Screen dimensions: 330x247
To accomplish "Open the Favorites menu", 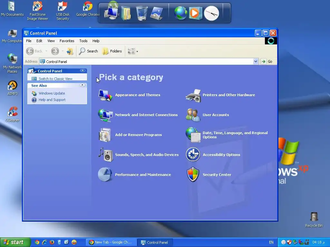I will tap(67, 41).
